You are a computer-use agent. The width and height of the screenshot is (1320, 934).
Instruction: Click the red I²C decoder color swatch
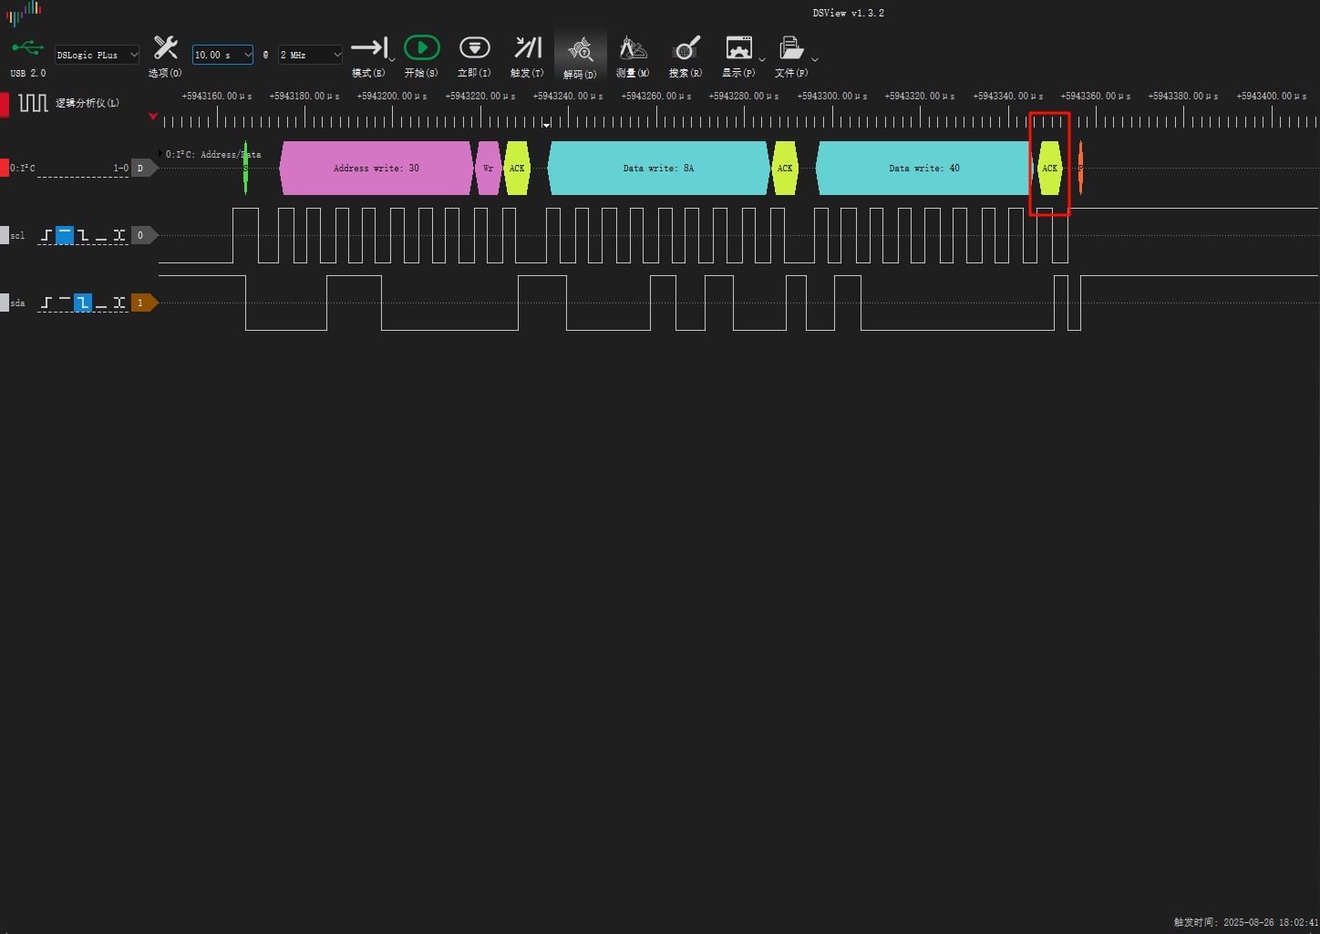5,168
